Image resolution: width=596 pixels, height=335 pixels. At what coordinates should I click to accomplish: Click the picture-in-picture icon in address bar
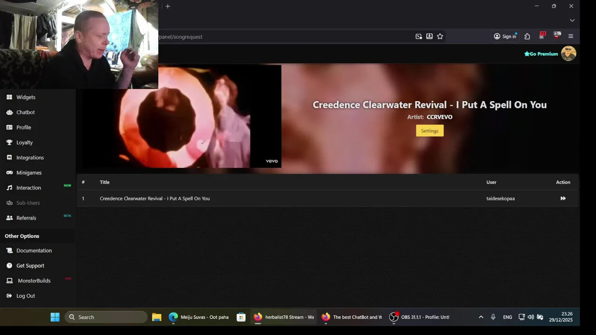point(419,36)
